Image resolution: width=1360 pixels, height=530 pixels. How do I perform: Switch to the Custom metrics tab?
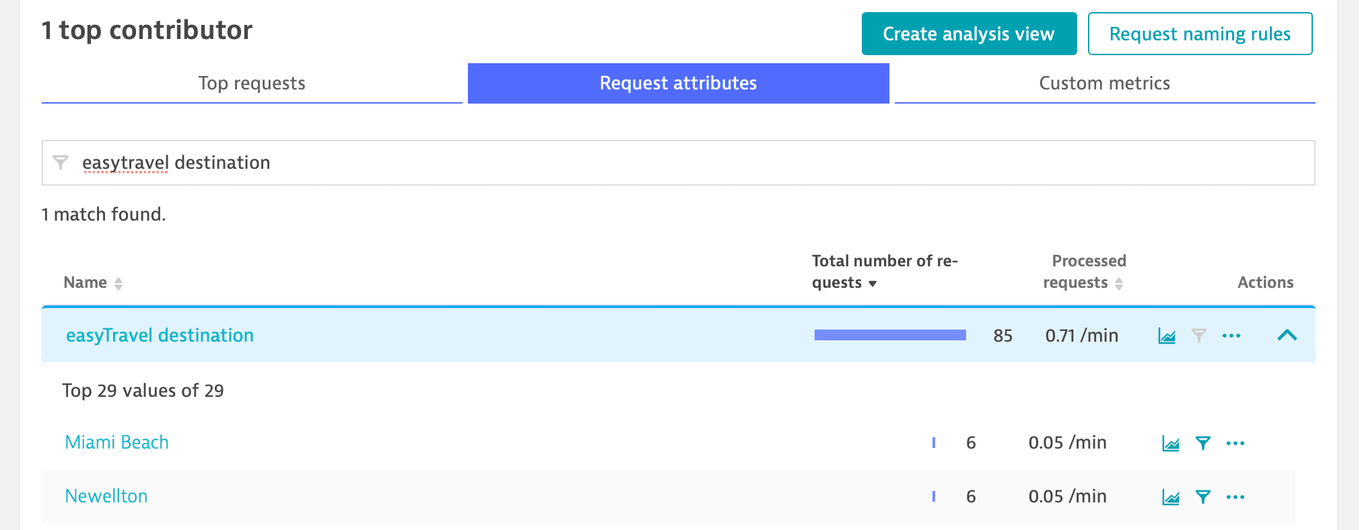point(1104,83)
